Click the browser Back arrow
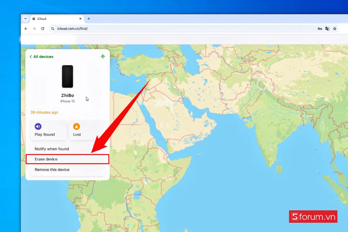Viewport: 348px width, 232px height. (26, 29)
